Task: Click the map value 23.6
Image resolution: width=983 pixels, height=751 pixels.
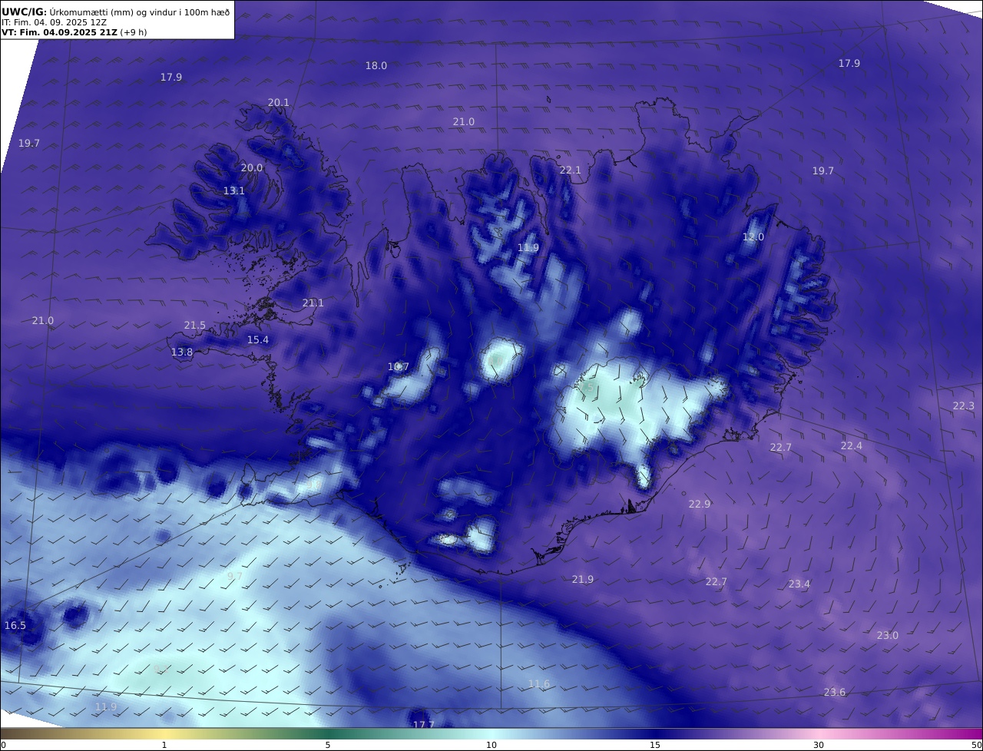Action: click(x=835, y=693)
